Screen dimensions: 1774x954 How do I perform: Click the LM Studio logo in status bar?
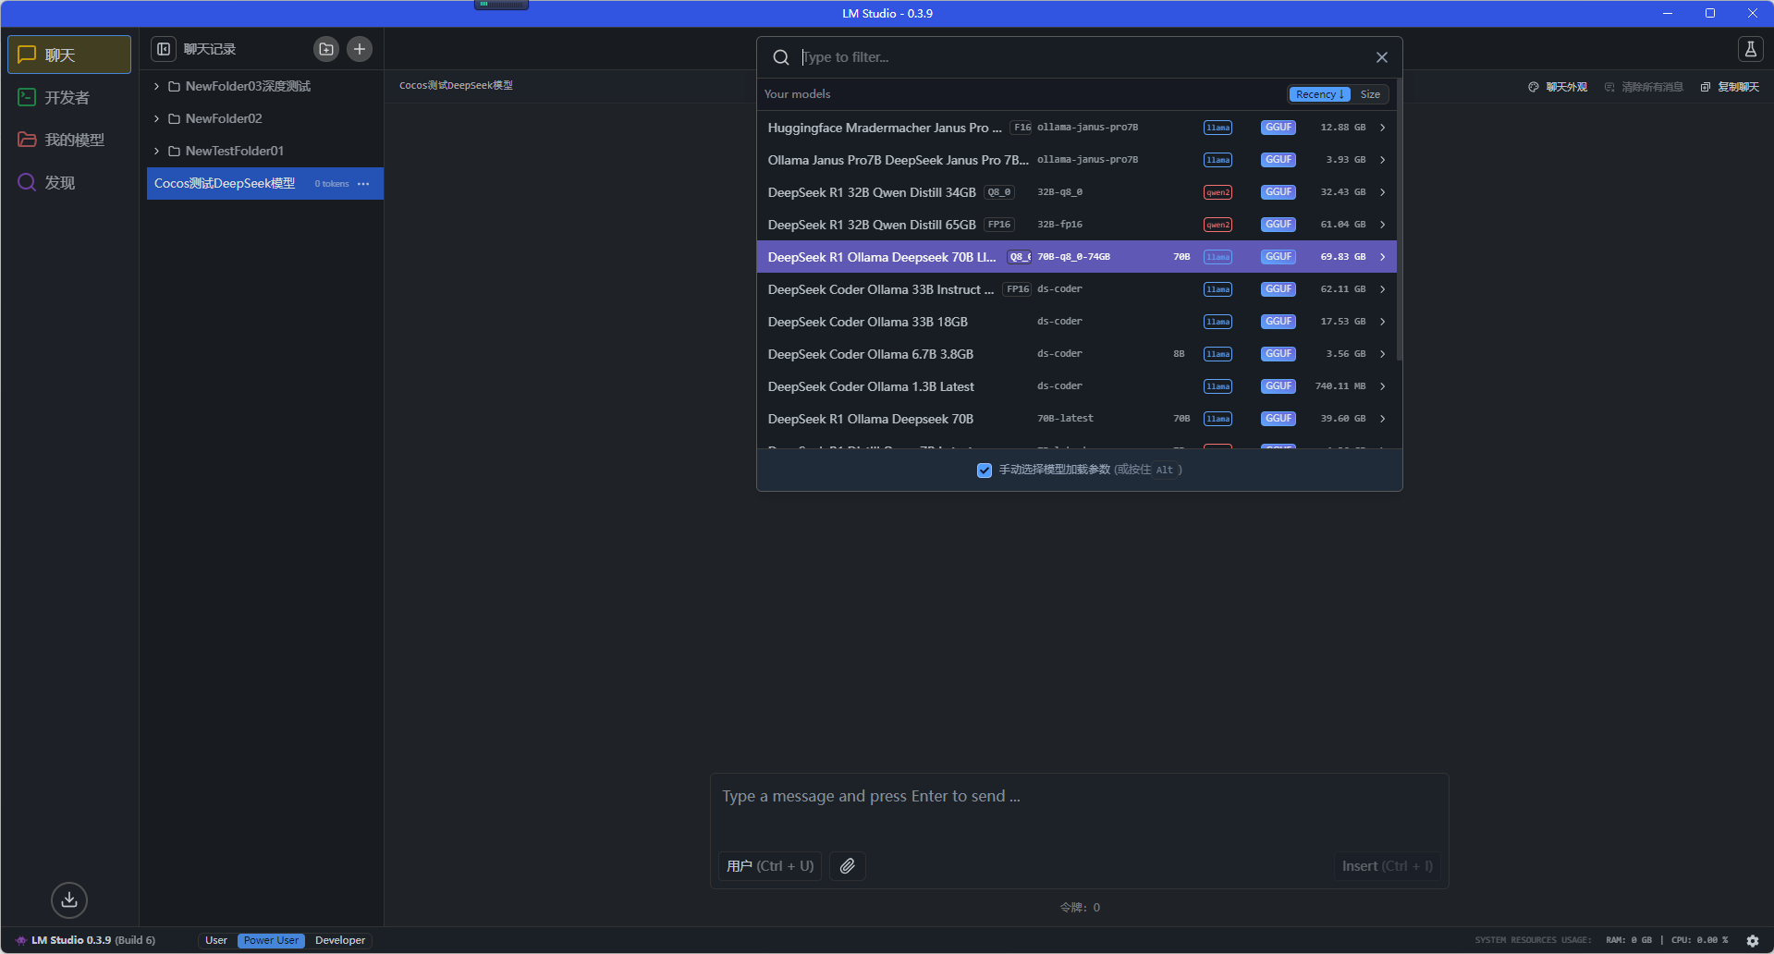[x=20, y=940]
